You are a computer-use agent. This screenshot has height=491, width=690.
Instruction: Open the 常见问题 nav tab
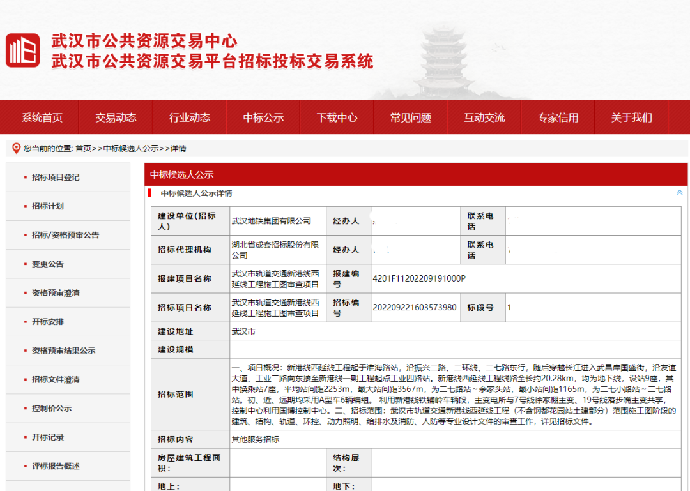pos(411,117)
